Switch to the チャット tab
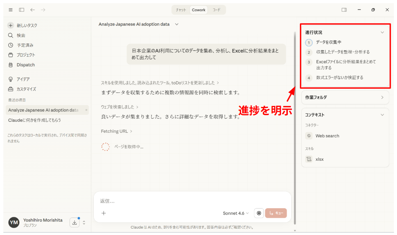This screenshot has height=235, width=397. click(181, 10)
